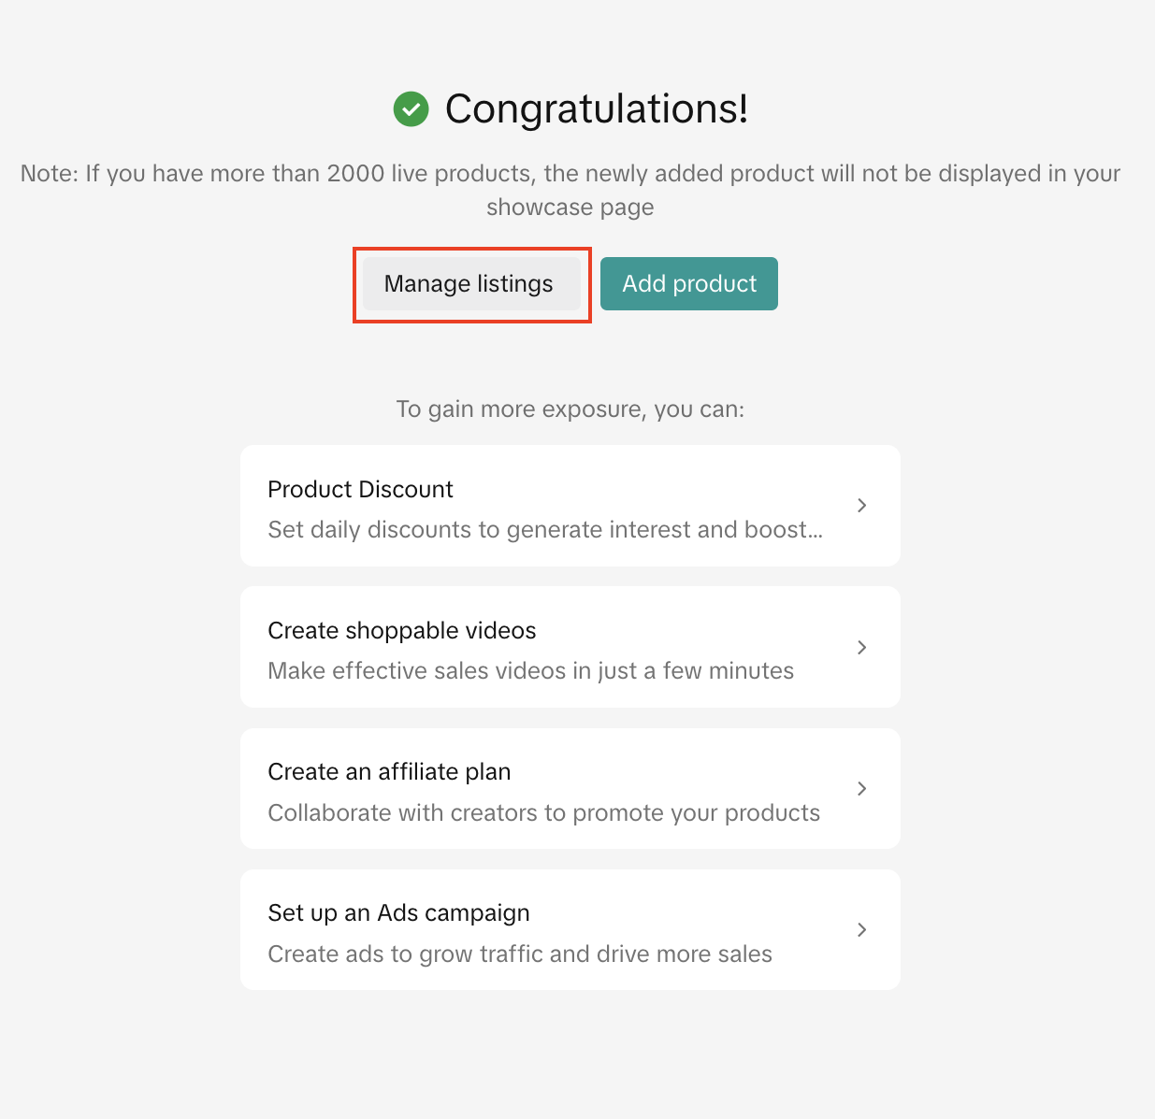
Task: Open the Set up an Ads campaign card
Action: tap(570, 930)
